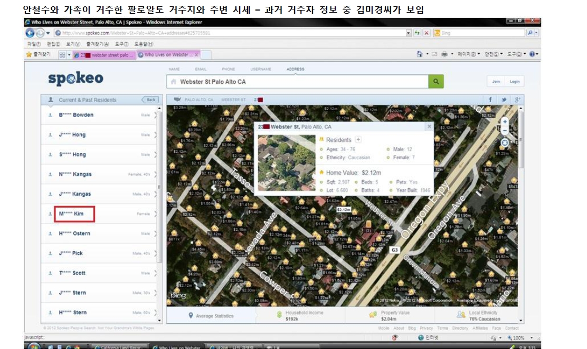
Task: Open the 보기(V) menu
Action: 73,44
